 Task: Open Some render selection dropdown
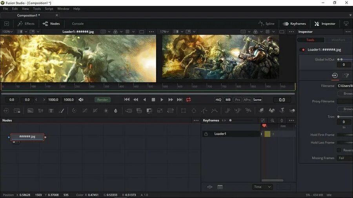coord(257,100)
